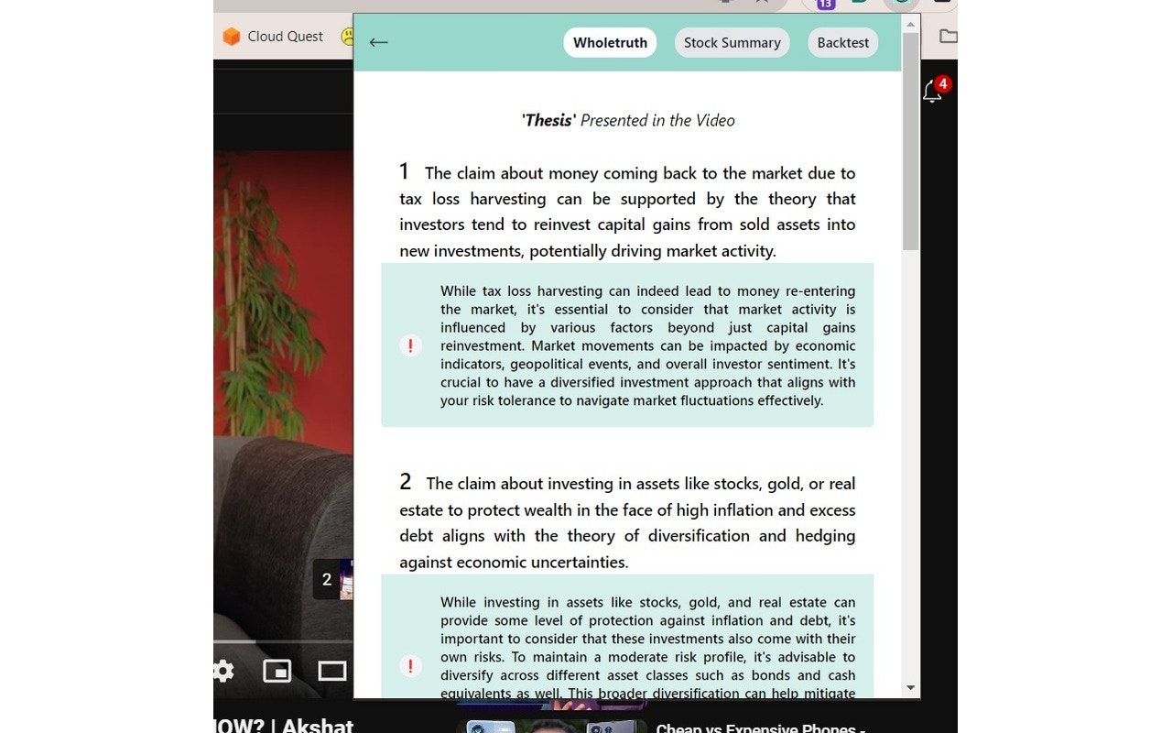Click the warning icon beside thesis 2 note
Viewport: 1172px width, 733px height.
coord(410,666)
